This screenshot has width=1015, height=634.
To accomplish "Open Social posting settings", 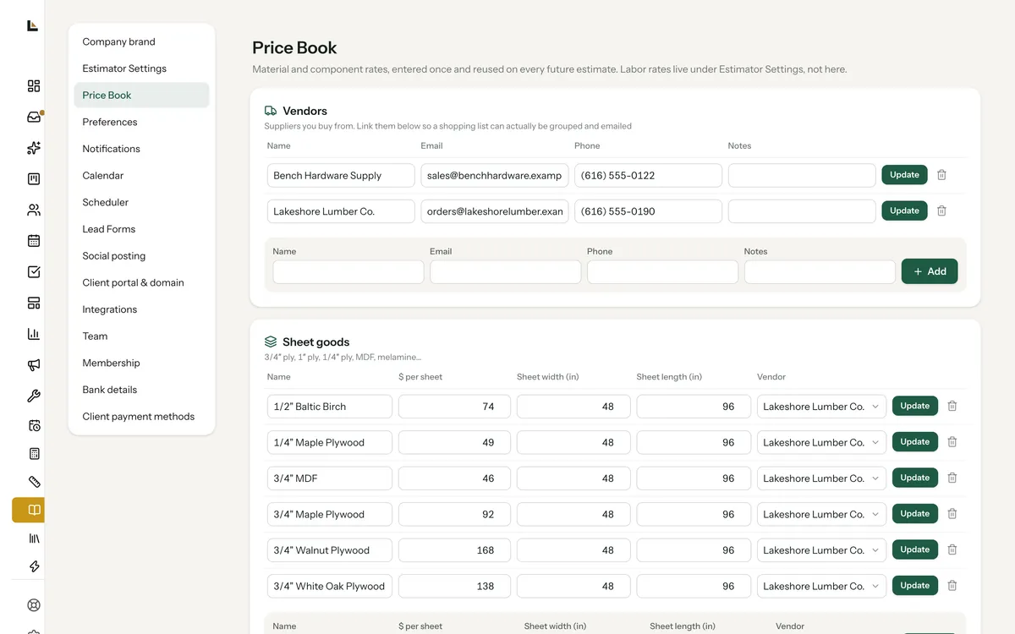I will point(141,255).
